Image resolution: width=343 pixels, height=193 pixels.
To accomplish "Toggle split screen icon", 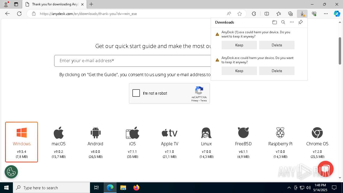I will click(x=267, y=14).
